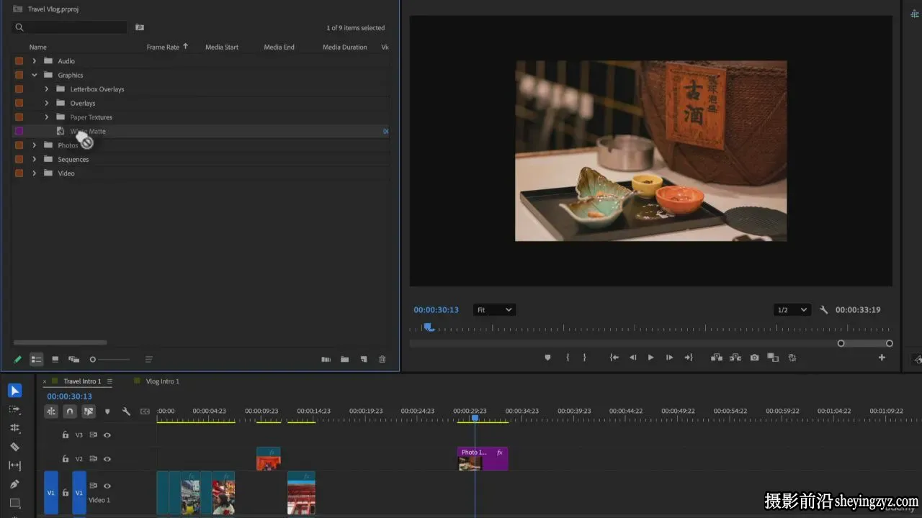Switch to the Vlog Intro 1 sequence tab

(x=162, y=381)
